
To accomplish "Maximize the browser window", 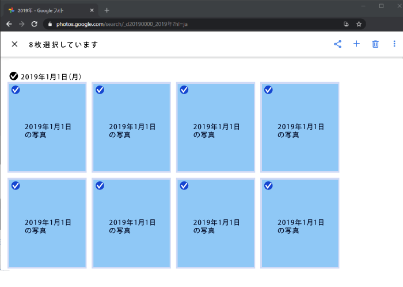I will pyautogui.click(x=381, y=6).
